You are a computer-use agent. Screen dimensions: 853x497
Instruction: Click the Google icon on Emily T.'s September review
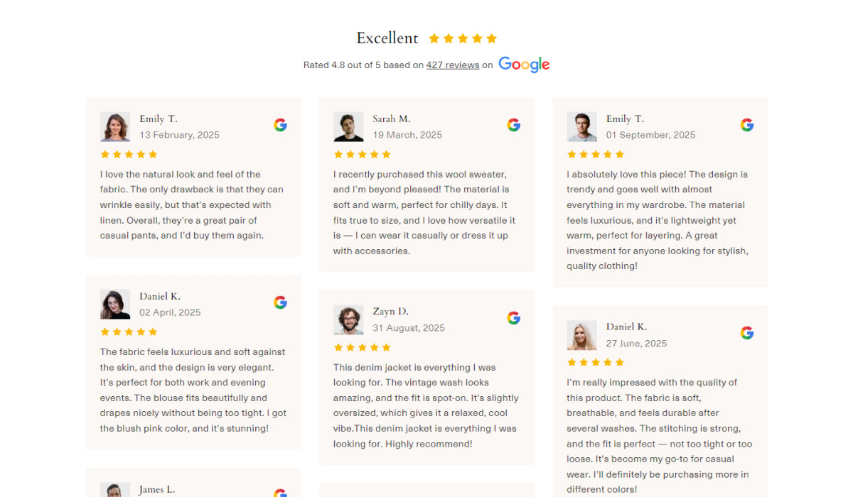pyautogui.click(x=746, y=124)
